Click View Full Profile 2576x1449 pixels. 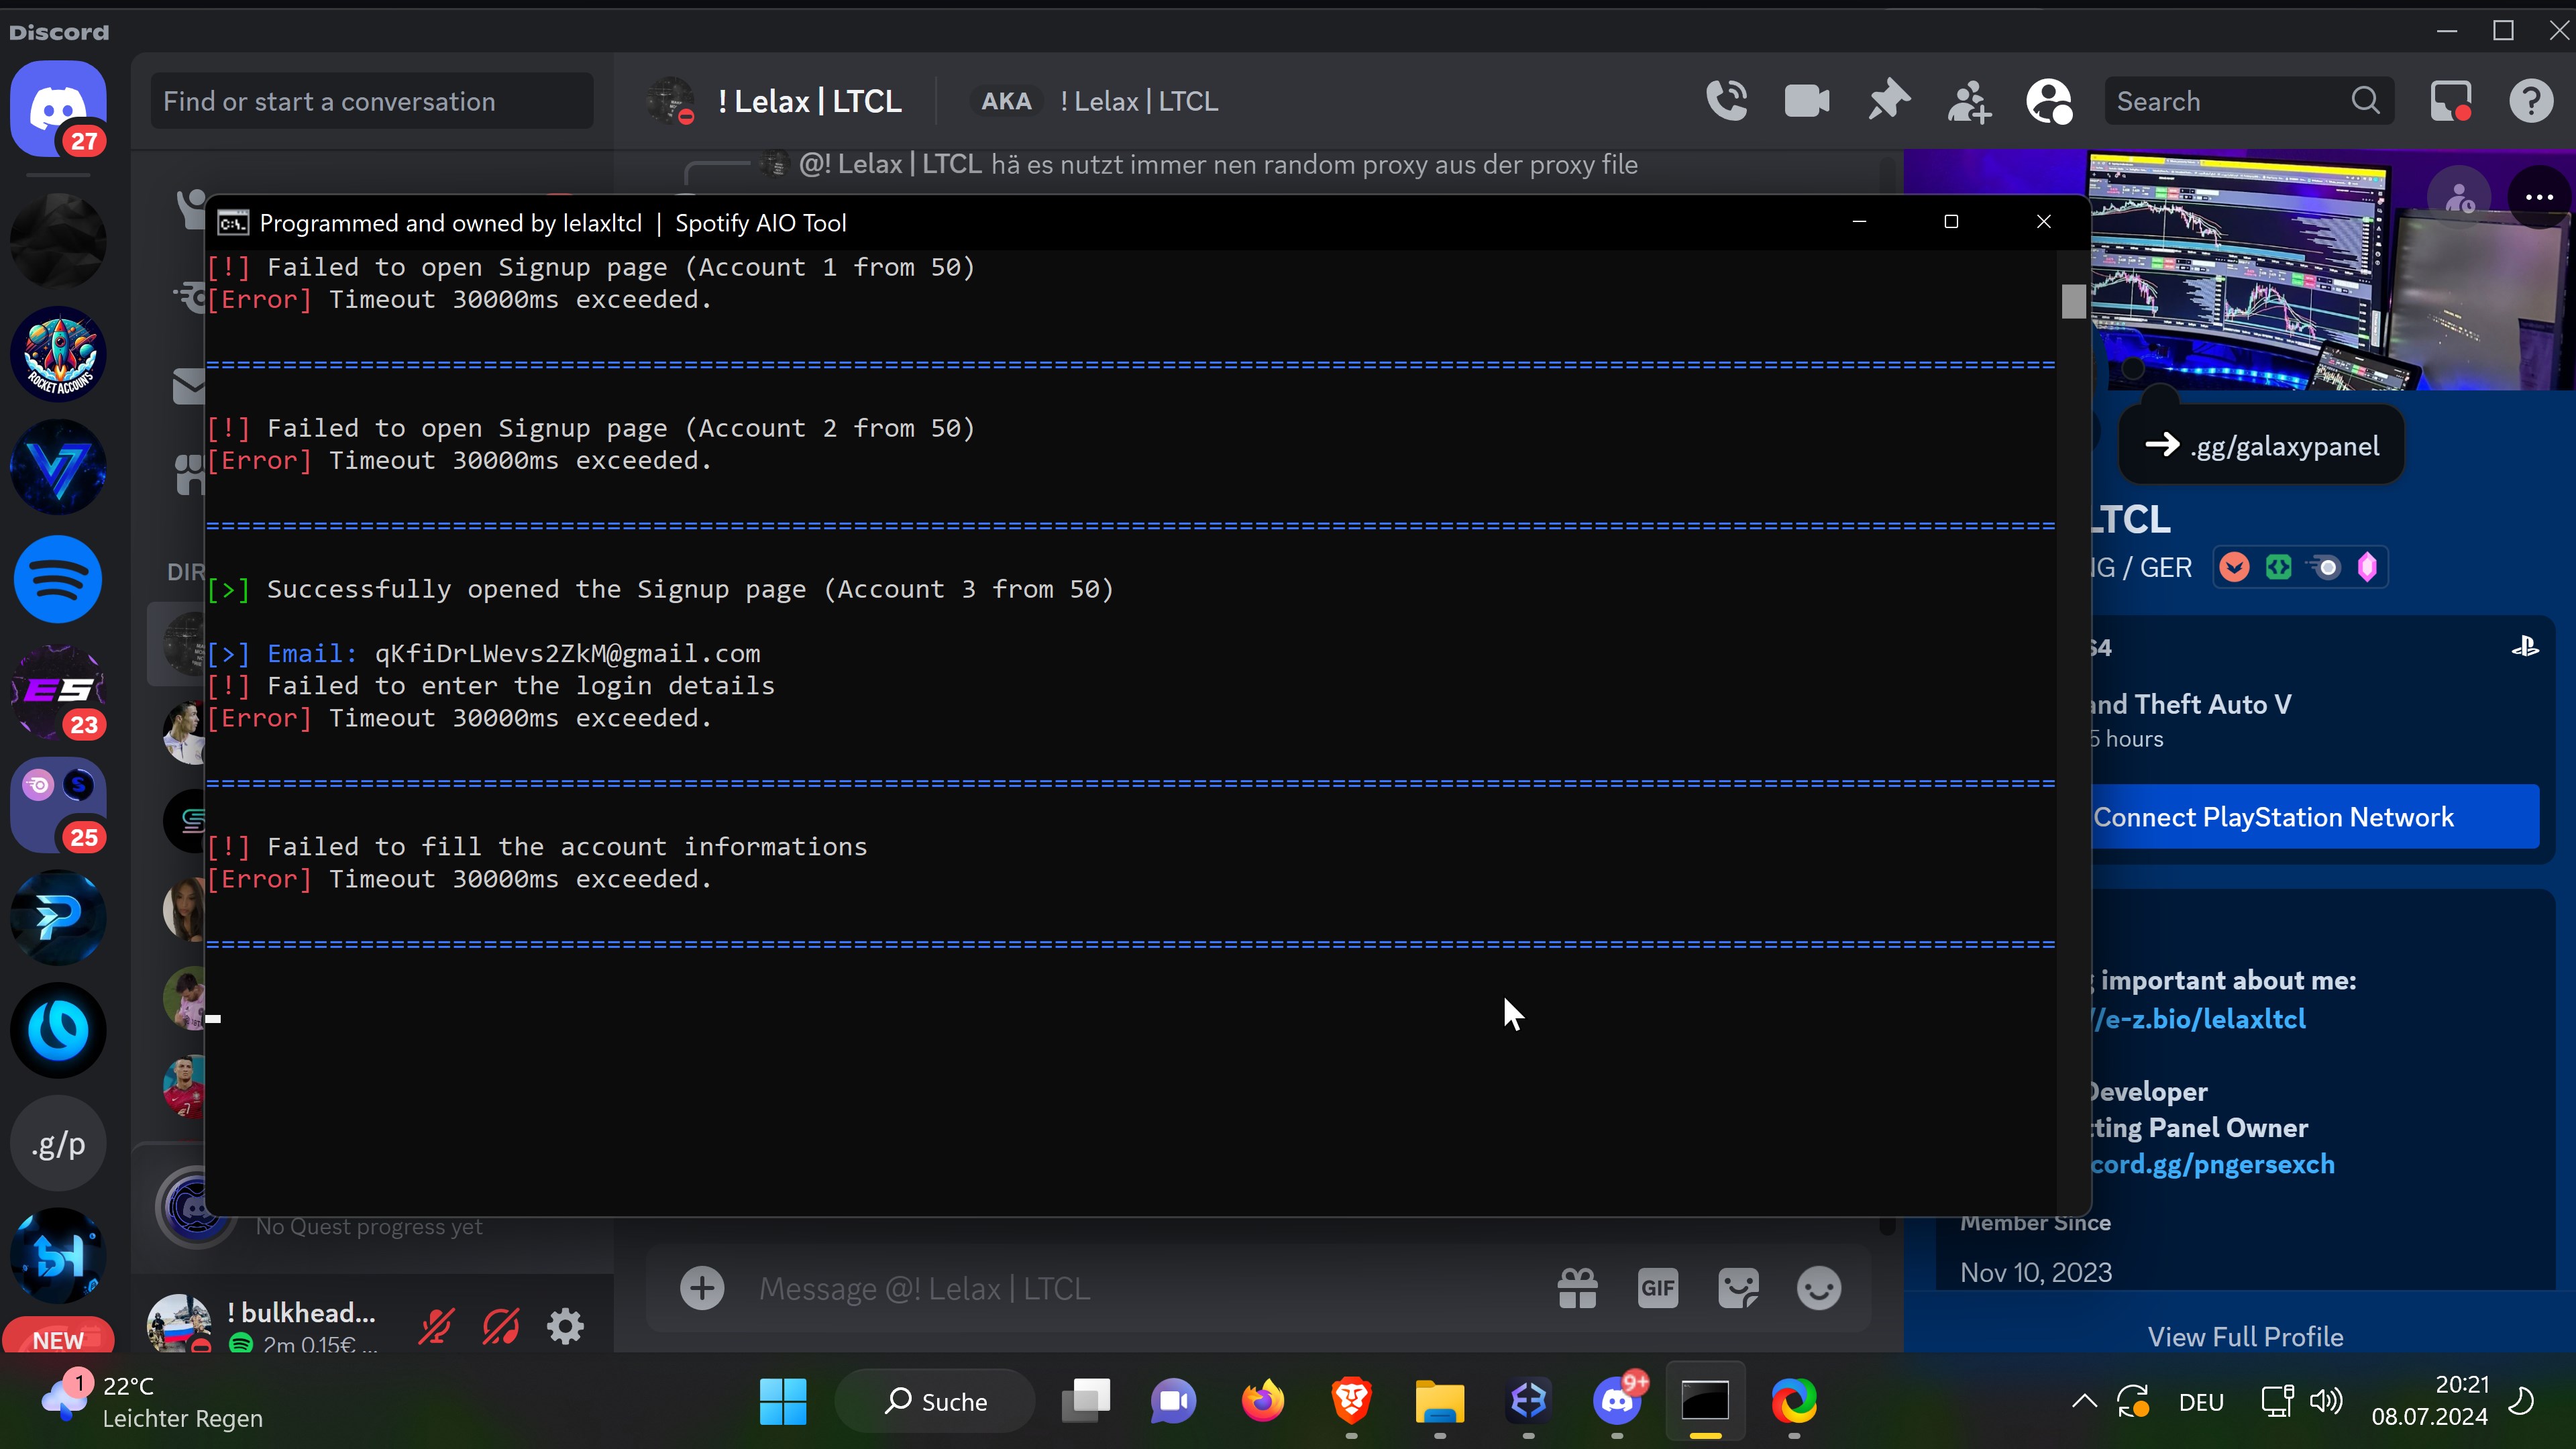click(2245, 1336)
